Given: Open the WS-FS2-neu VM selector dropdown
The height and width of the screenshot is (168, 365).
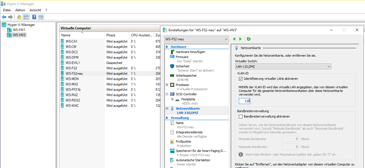Looking at the screenshot, I should 196,39.
